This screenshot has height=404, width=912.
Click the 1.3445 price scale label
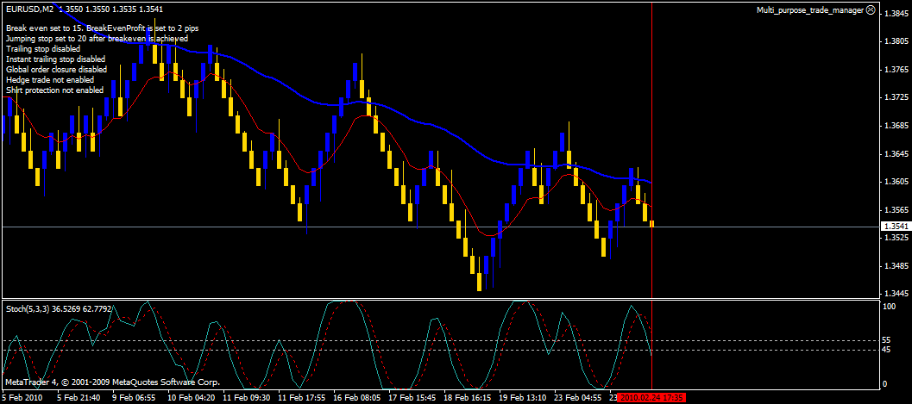(x=895, y=293)
